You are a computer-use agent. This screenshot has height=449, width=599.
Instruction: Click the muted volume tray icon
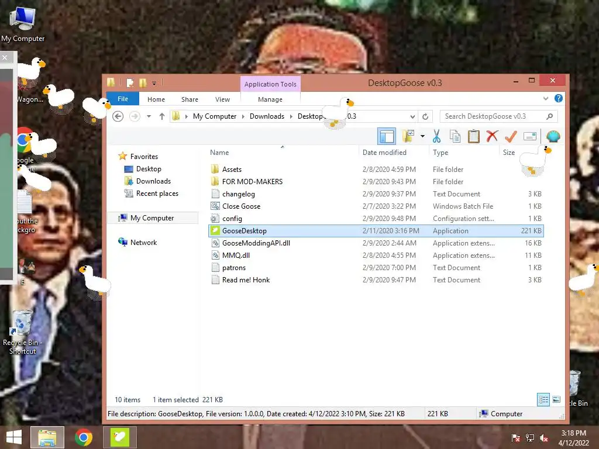(x=543, y=438)
